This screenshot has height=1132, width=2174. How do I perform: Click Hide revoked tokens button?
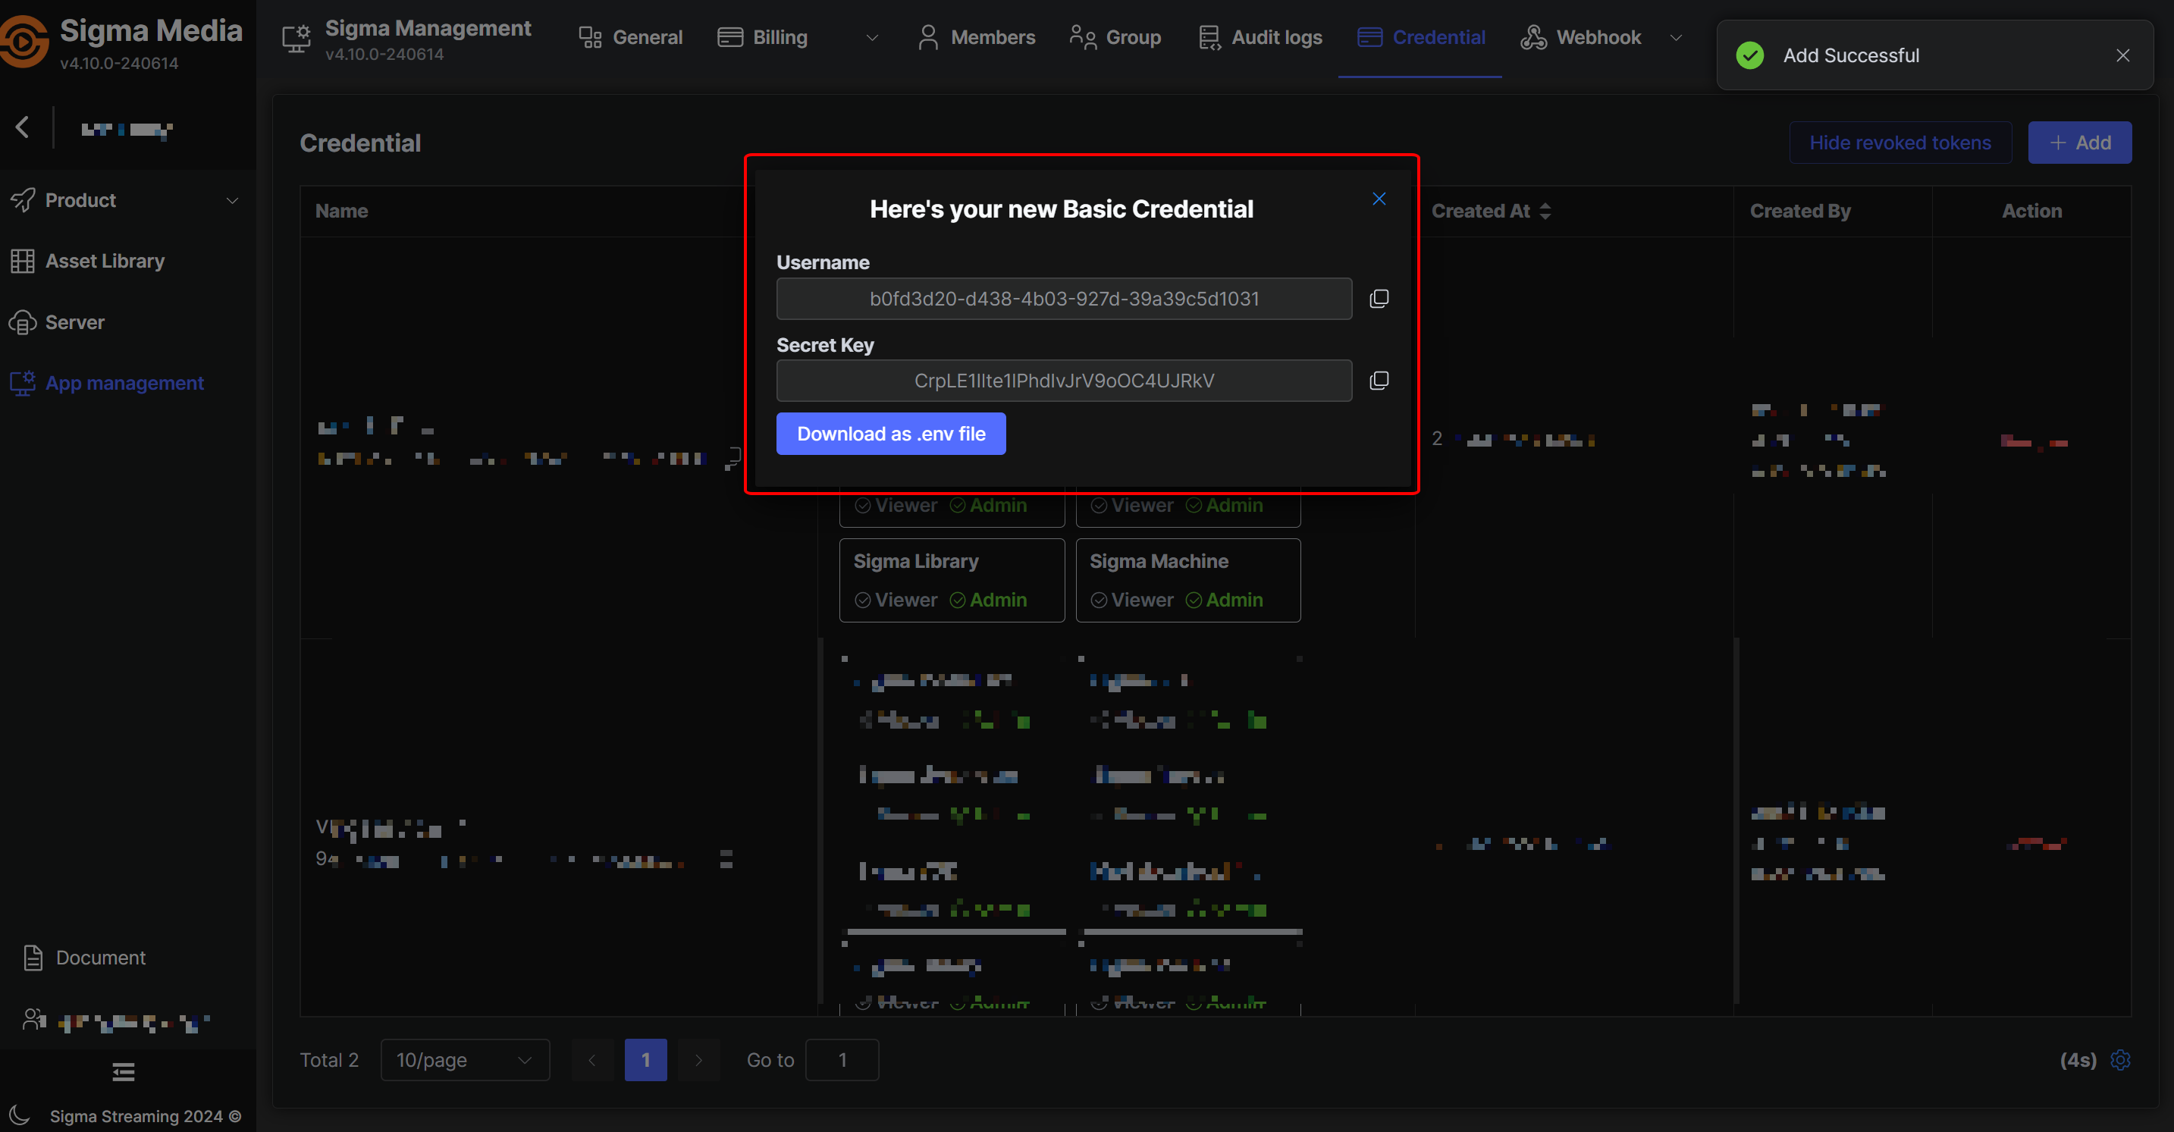tap(1899, 143)
